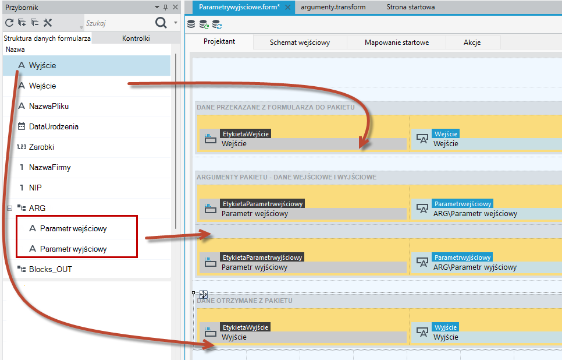Viewport: 562px width, 360px height.
Task: Open the search options dropdown arrow
Action: pyautogui.click(x=176, y=23)
